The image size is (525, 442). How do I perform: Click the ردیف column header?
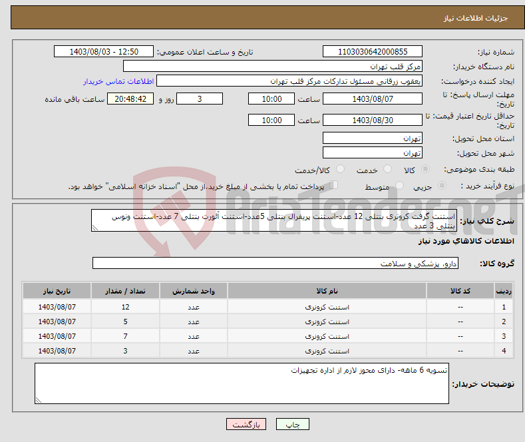504,291
